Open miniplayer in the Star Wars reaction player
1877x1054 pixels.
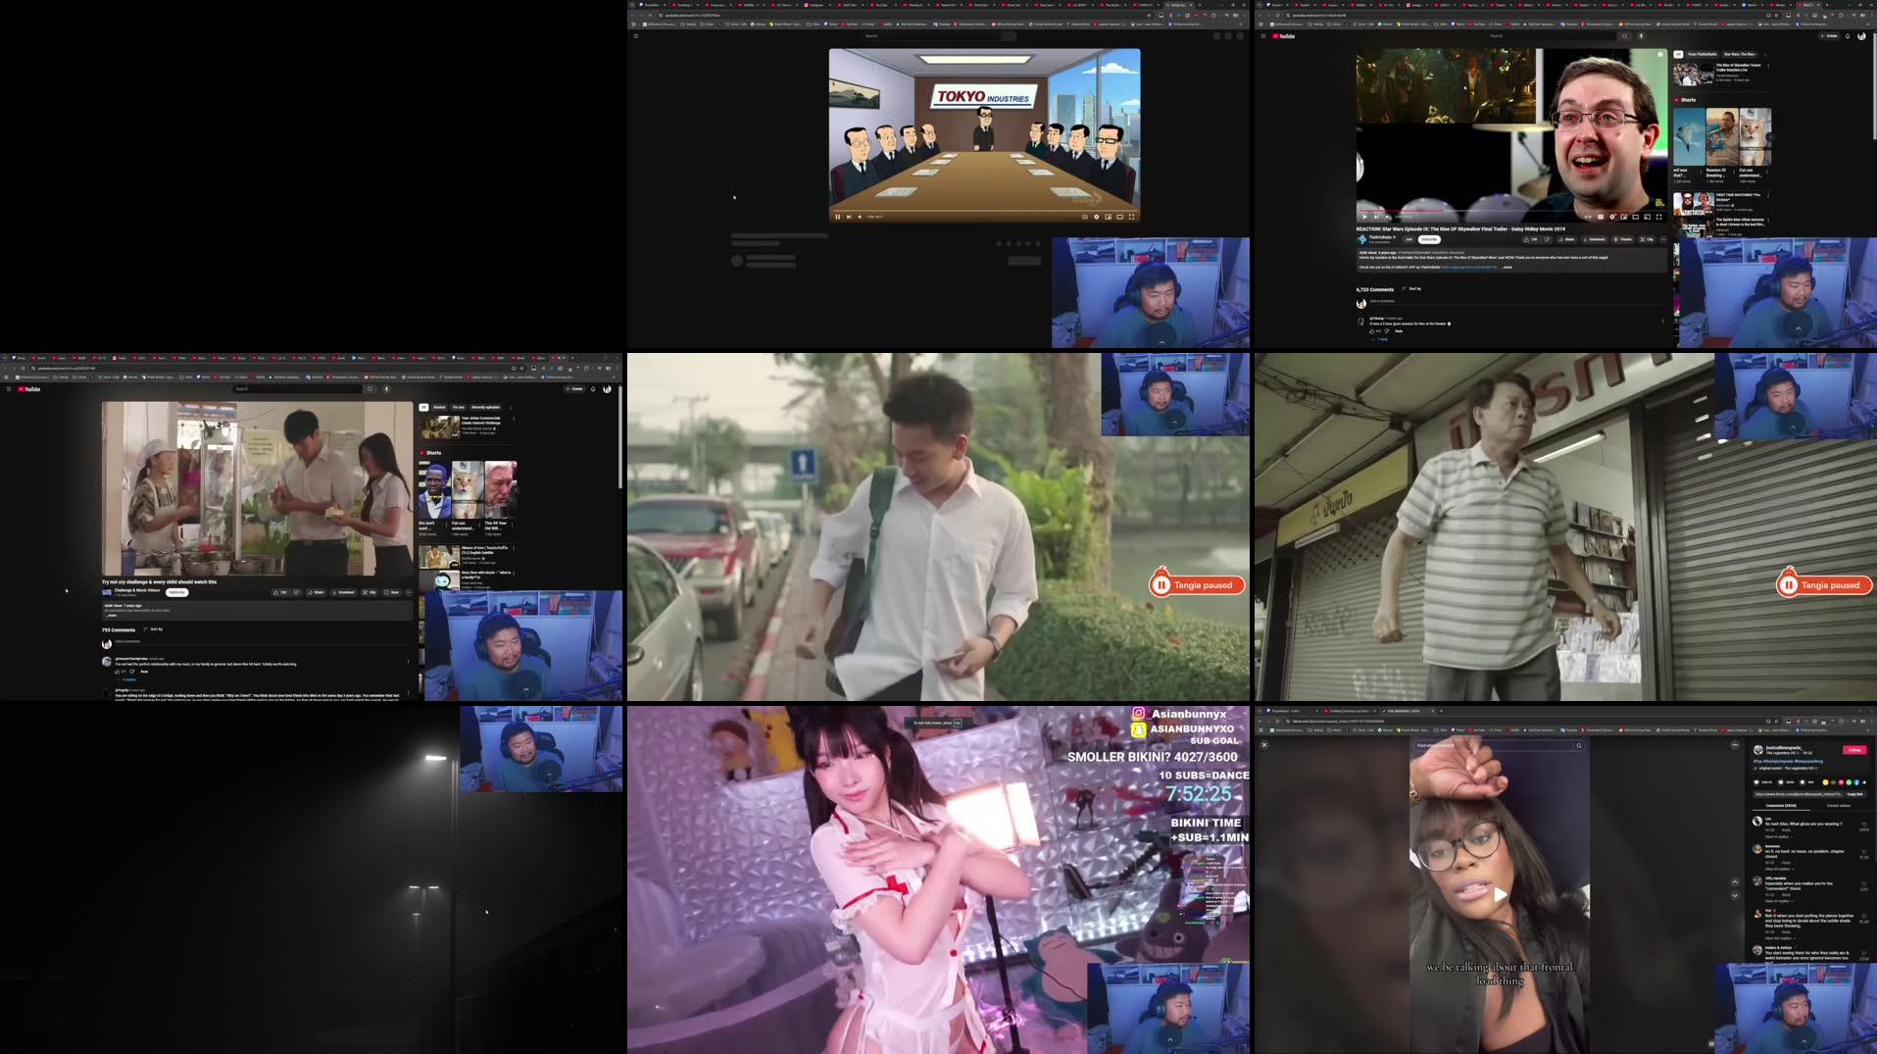[1624, 217]
